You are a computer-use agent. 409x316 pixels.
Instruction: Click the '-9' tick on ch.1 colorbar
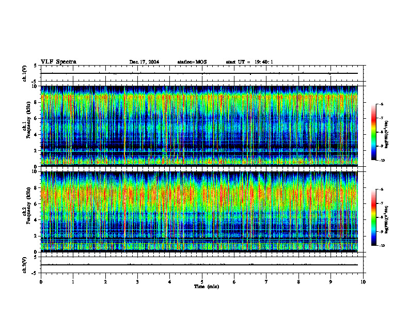[381, 146]
